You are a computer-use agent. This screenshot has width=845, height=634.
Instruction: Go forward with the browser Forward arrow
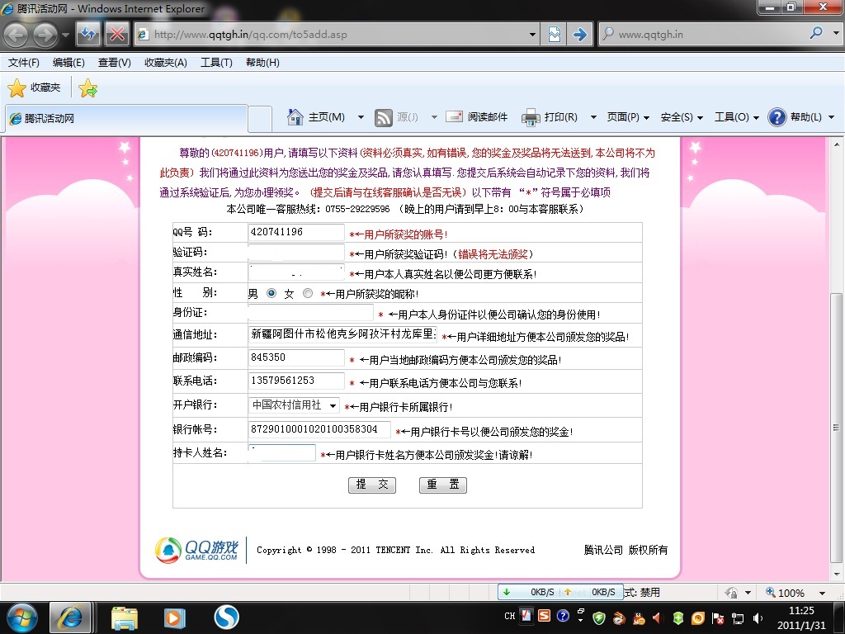click(45, 35)
